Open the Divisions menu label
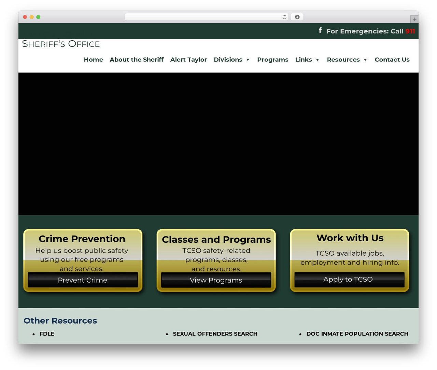The image size is (437, 370). pos(228,60)
